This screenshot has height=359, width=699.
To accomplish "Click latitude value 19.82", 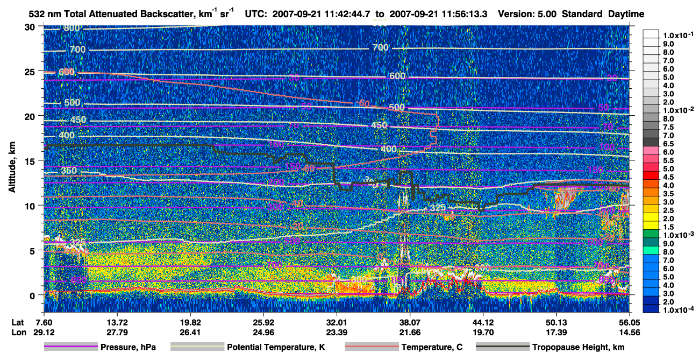I will 191,322.
